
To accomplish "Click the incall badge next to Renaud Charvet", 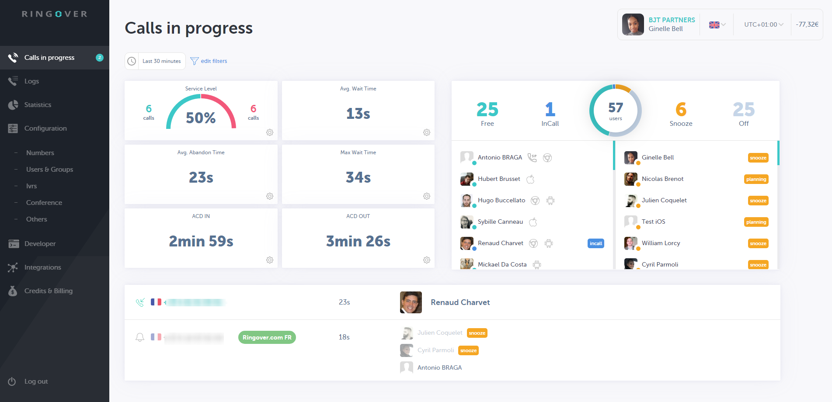I will click(x=595, y=243).
